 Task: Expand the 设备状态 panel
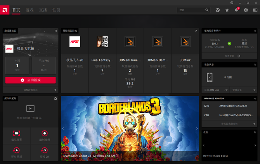tap(255, 65)
